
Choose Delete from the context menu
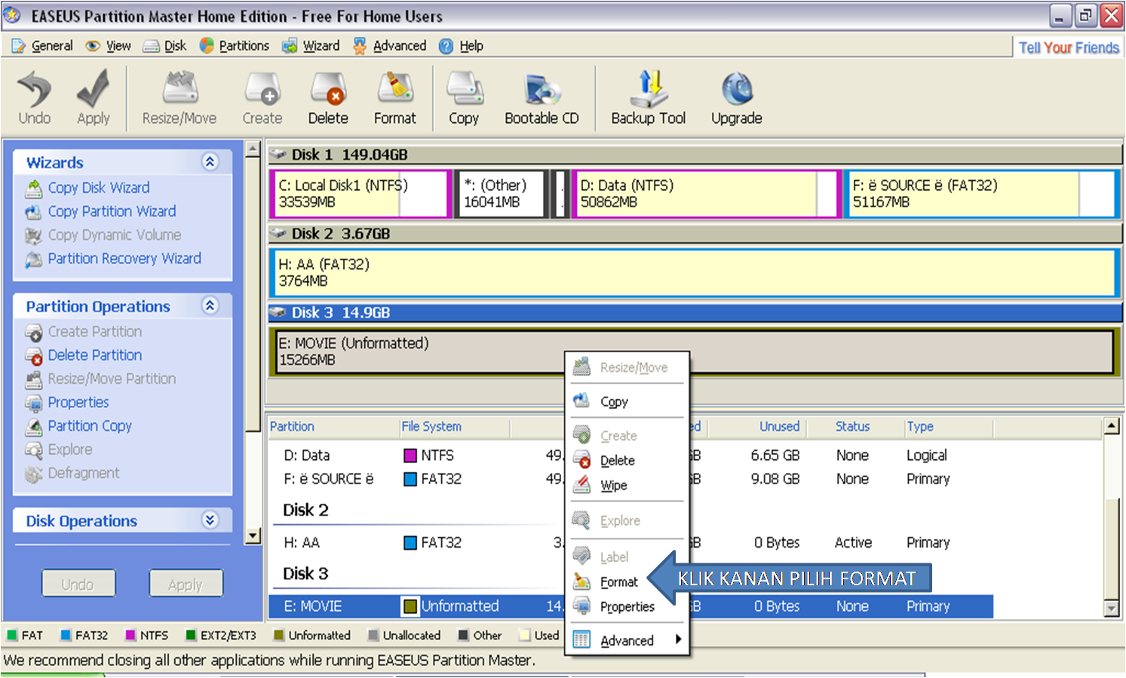coord(627,460)
